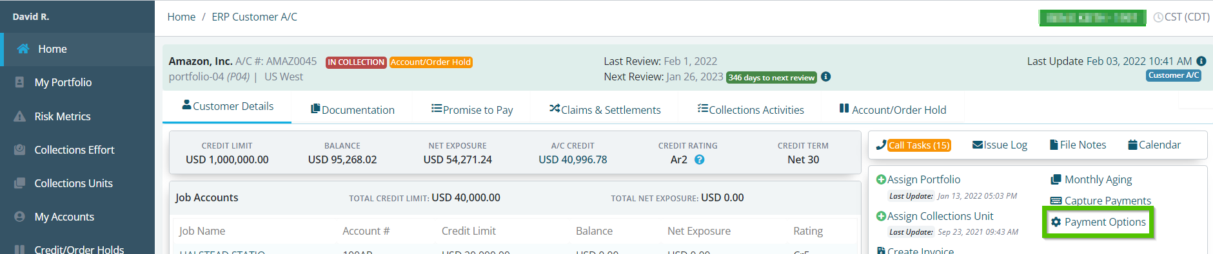Switch to Collections Activities tab
Screen dimensions: 1213x254
coord(751,110)
